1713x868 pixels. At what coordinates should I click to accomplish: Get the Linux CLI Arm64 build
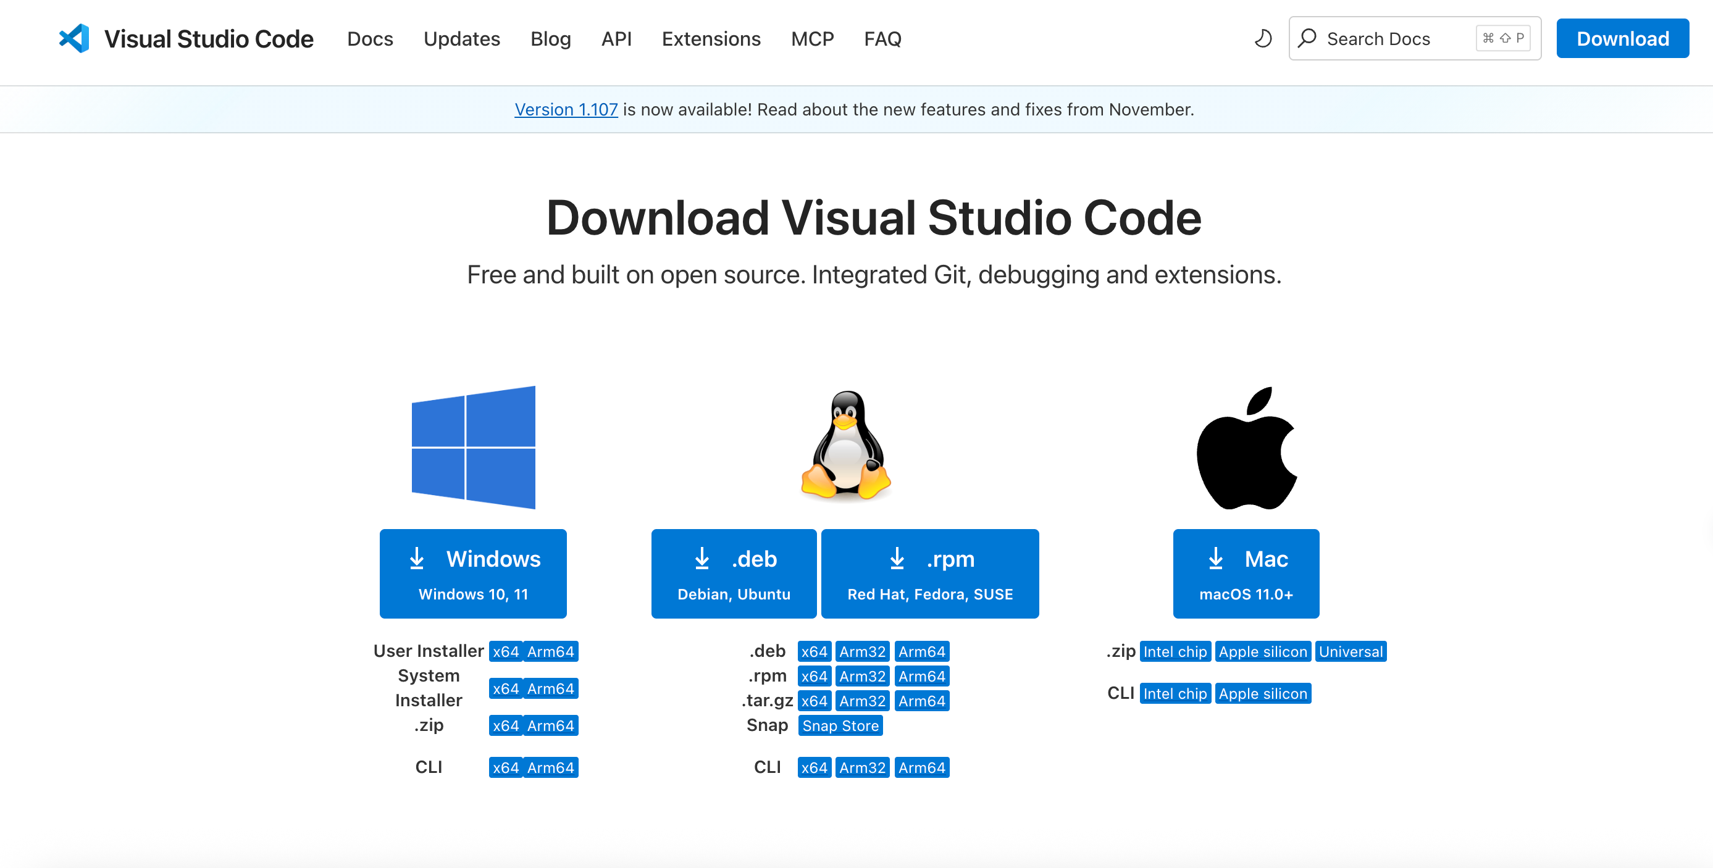click(922, 767)
